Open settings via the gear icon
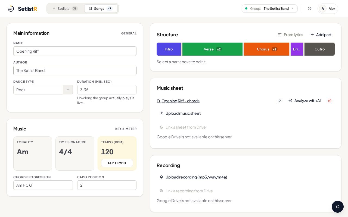This screenshot has height=217, width=348. (x=309, y=9)
